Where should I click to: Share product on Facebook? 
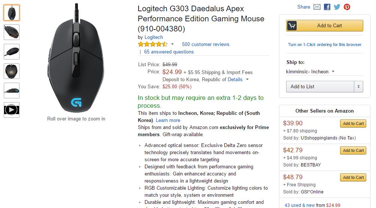click(x=327, y=7)
